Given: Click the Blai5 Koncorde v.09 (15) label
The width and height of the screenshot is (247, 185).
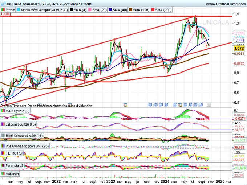Looking at the screenshot, I should click(24, 135).
